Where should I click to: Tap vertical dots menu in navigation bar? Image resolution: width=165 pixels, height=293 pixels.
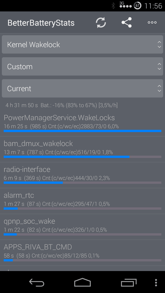pyautogui.click(x=156, y=282)
